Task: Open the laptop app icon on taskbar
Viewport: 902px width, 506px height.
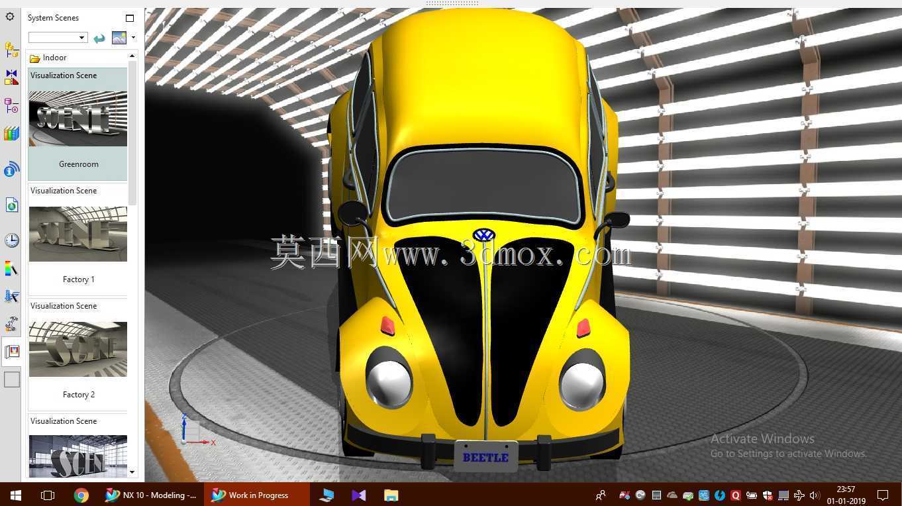Action: pos(326,495)
